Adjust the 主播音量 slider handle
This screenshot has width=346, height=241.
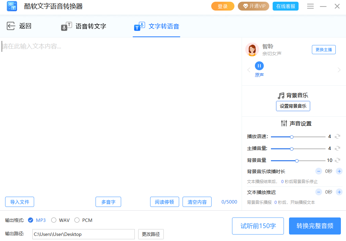292,149
